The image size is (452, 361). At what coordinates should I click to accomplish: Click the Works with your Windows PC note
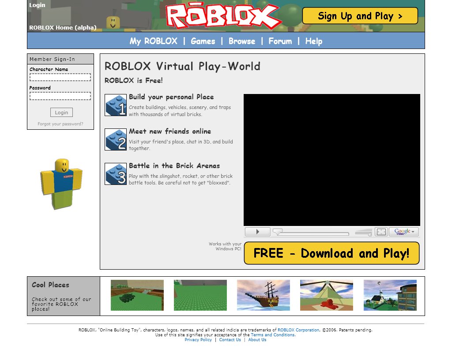(x=225, y=246)
